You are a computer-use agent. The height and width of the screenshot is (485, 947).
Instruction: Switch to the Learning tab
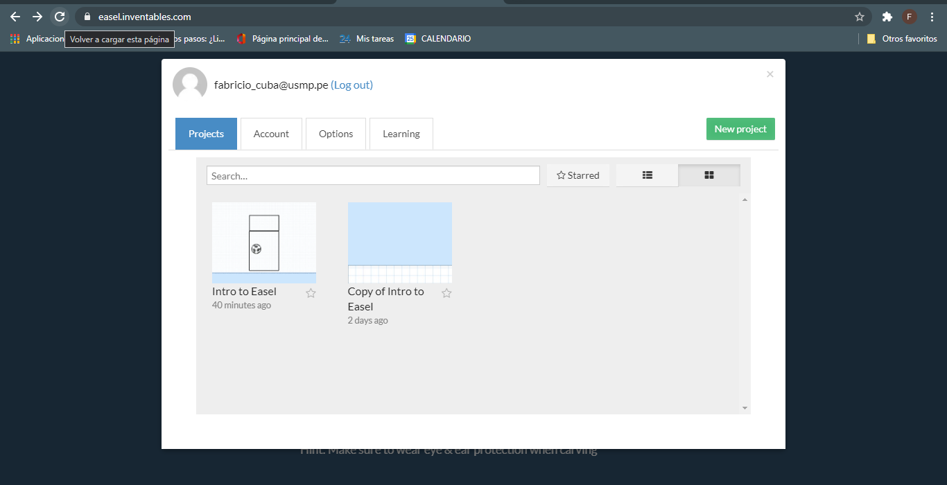[x=401, y=134]
